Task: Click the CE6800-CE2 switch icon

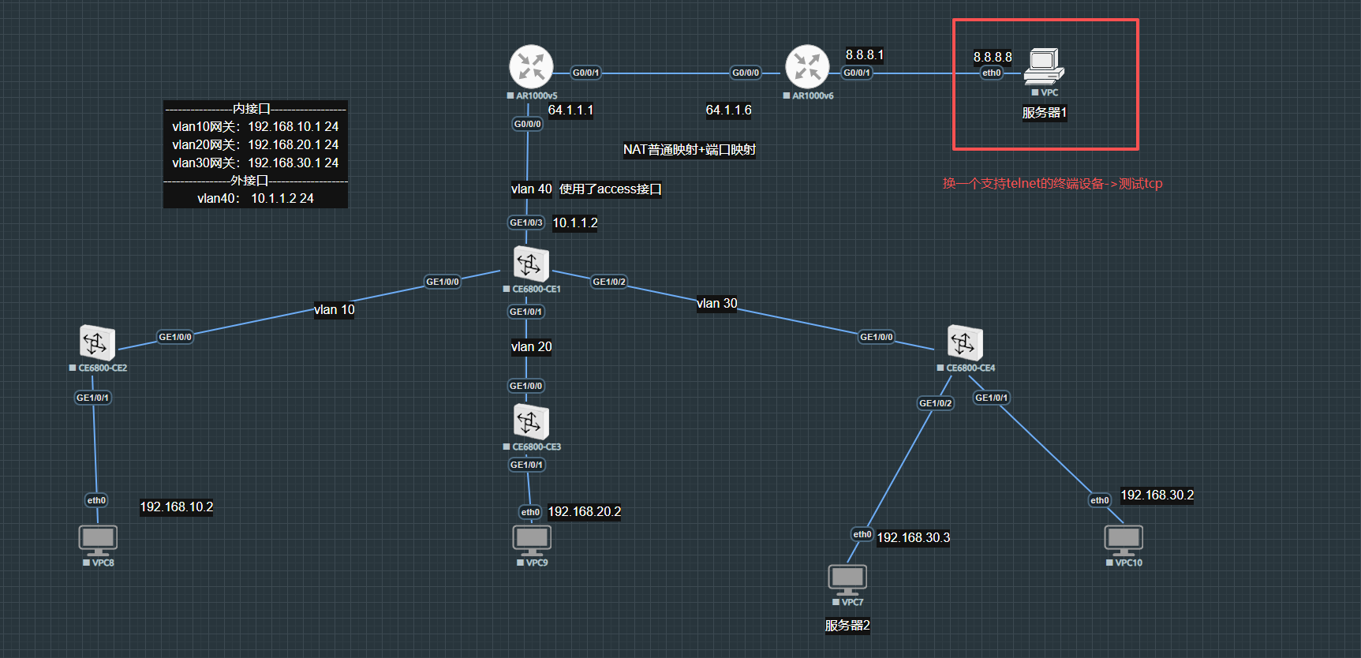Action: click(97, 343)
